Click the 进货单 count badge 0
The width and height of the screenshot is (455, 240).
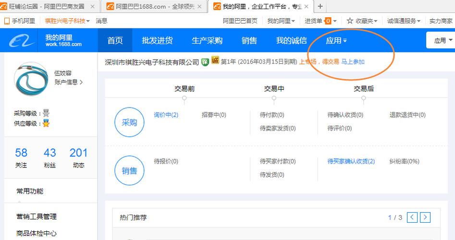tap(328, 21)
